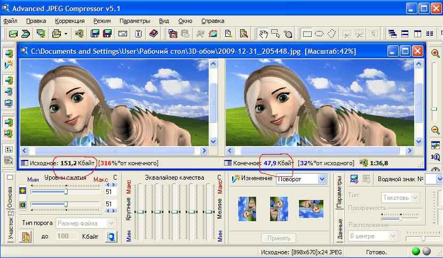The height and width of the screenshot is (258, 443).
Task: Select the hand pan tool
Action: [x=263, y=34]
